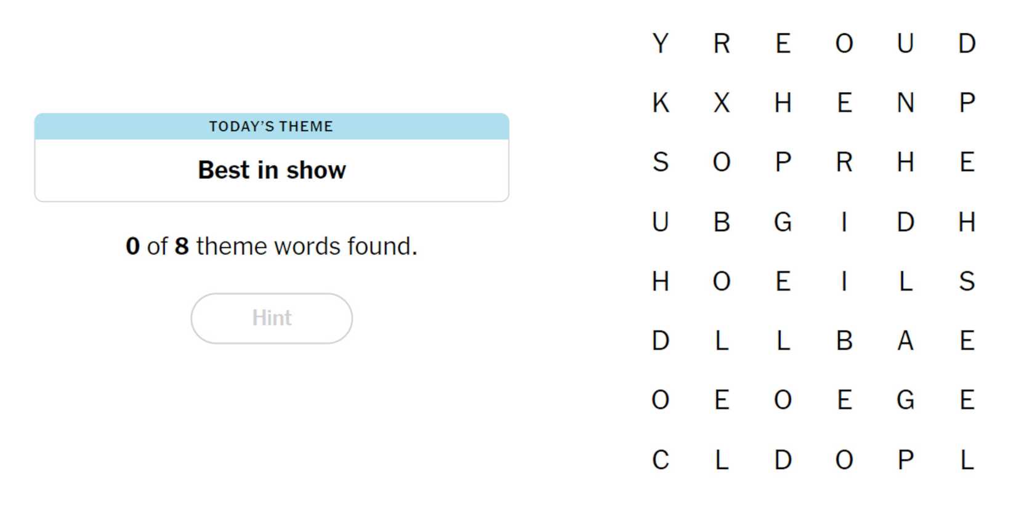Pick the letter D in the top row

pos(967,44)
